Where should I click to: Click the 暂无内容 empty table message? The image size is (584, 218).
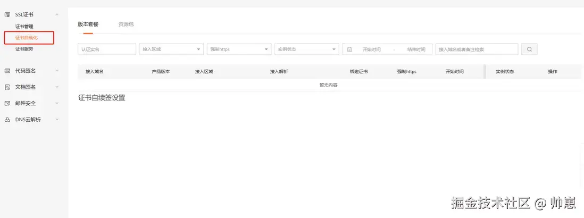tap(329, 85)
